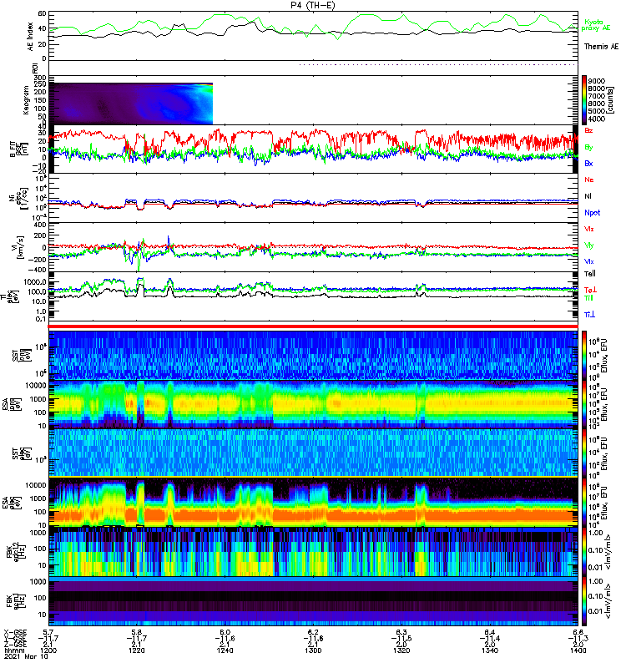Screen dimensions: 626x668
Task: Click the ESA electron spectrogram panel
Action: pos(313,502)
